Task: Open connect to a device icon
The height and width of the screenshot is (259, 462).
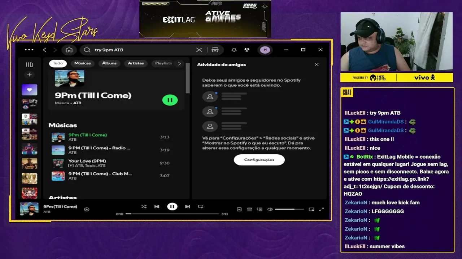Action: pos(260,209)
